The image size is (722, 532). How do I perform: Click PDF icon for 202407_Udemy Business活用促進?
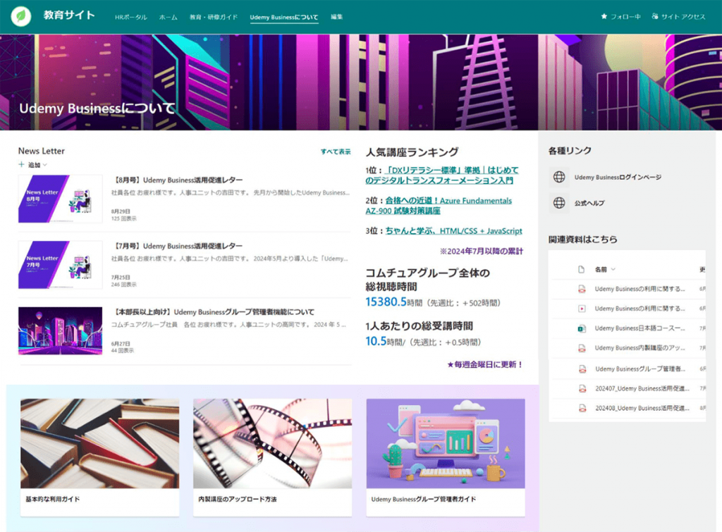click(582, 389)
